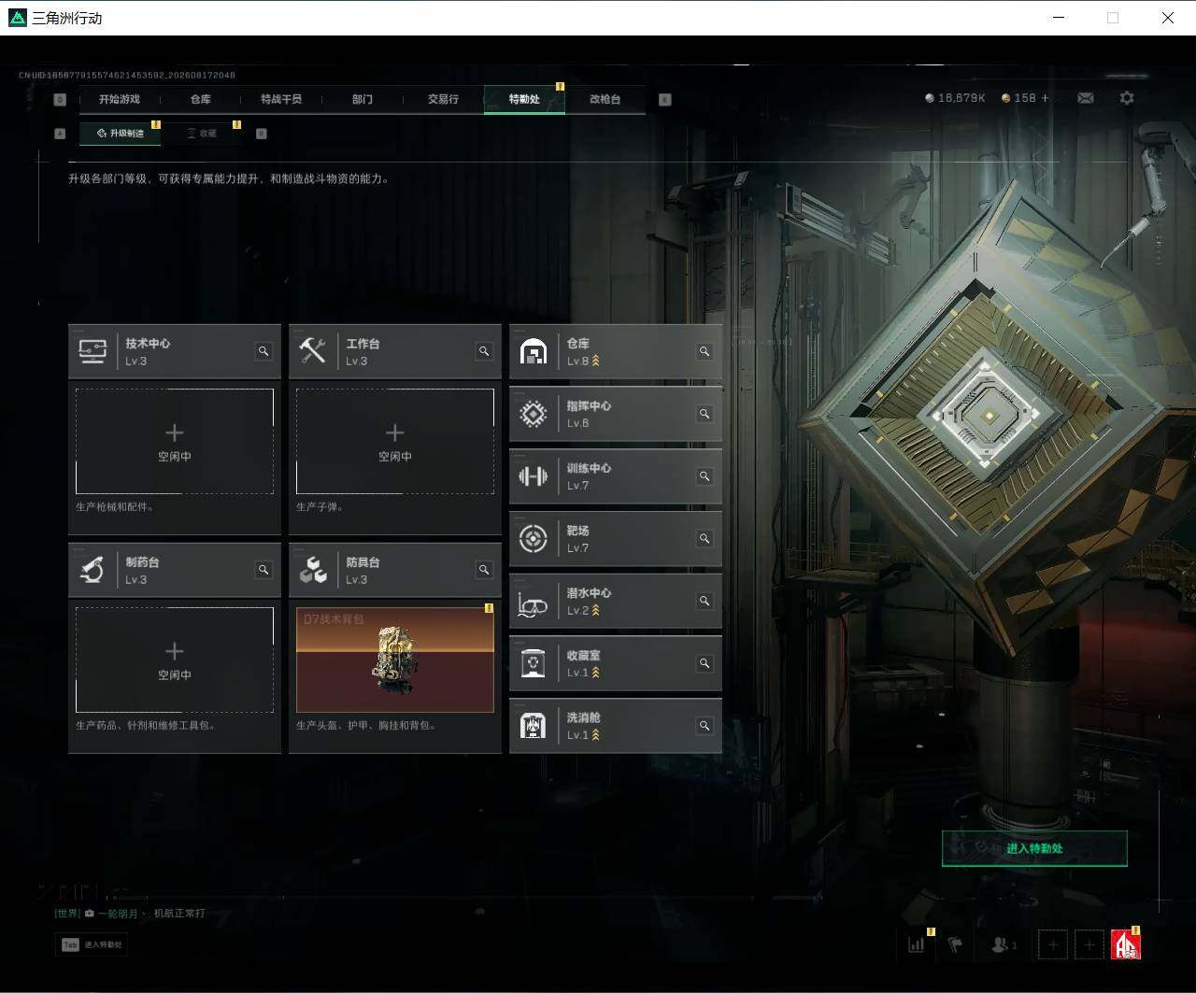The width and height of the screenshot is (1196, 993).
Task: Click the 指挥中心 emblem icon
Action: point(533,414)
